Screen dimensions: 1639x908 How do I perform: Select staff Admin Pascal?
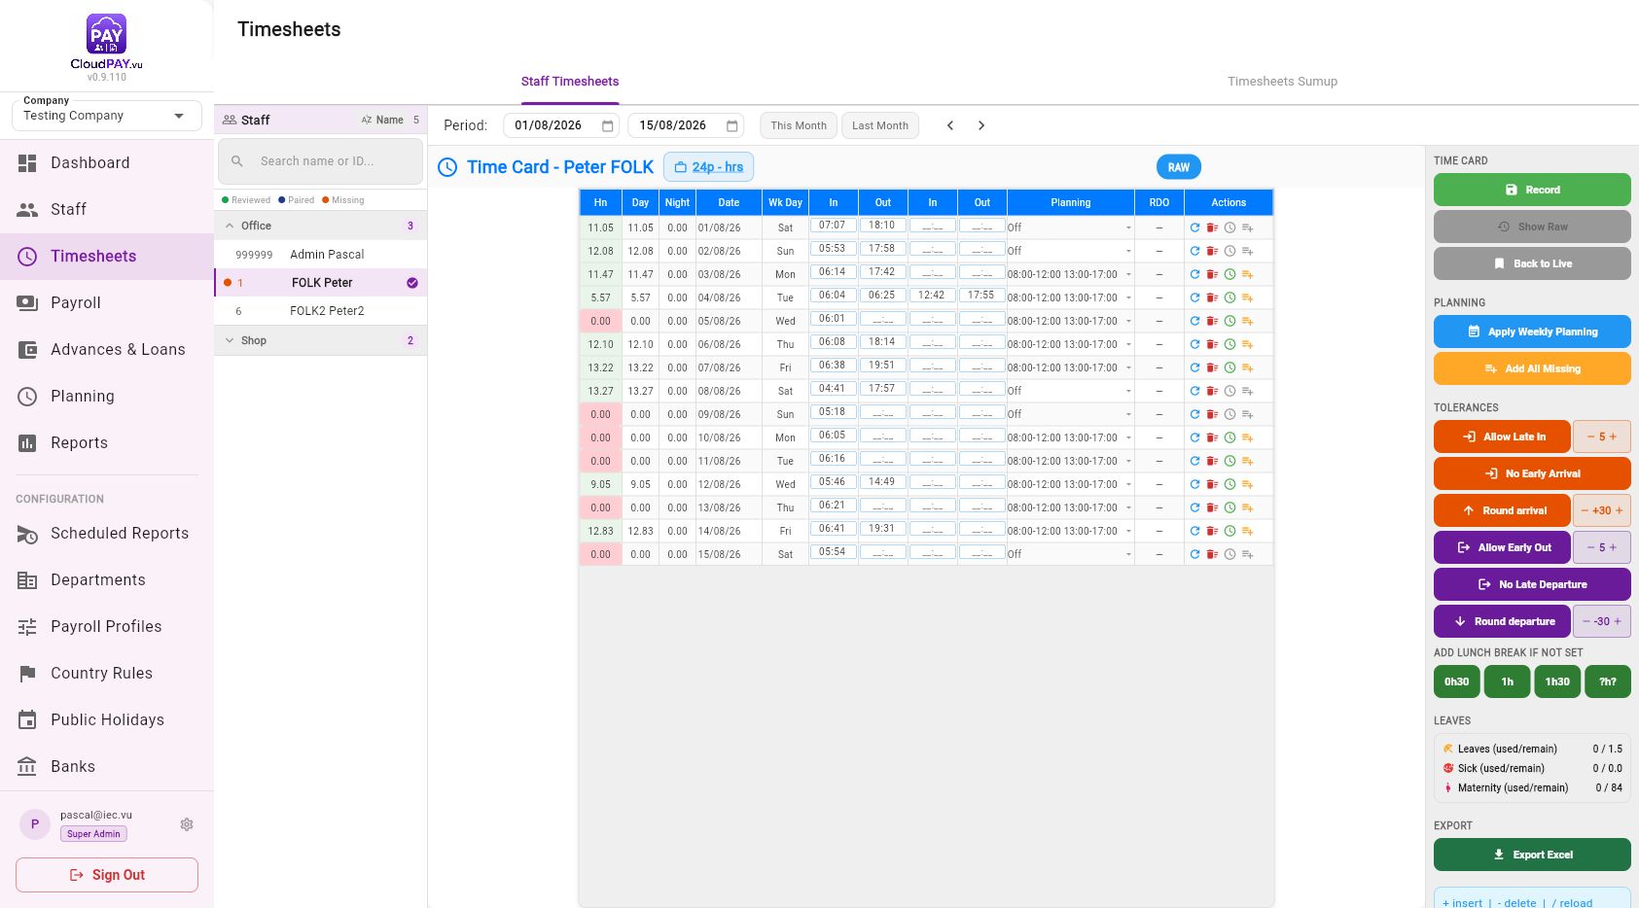point(320,255)
